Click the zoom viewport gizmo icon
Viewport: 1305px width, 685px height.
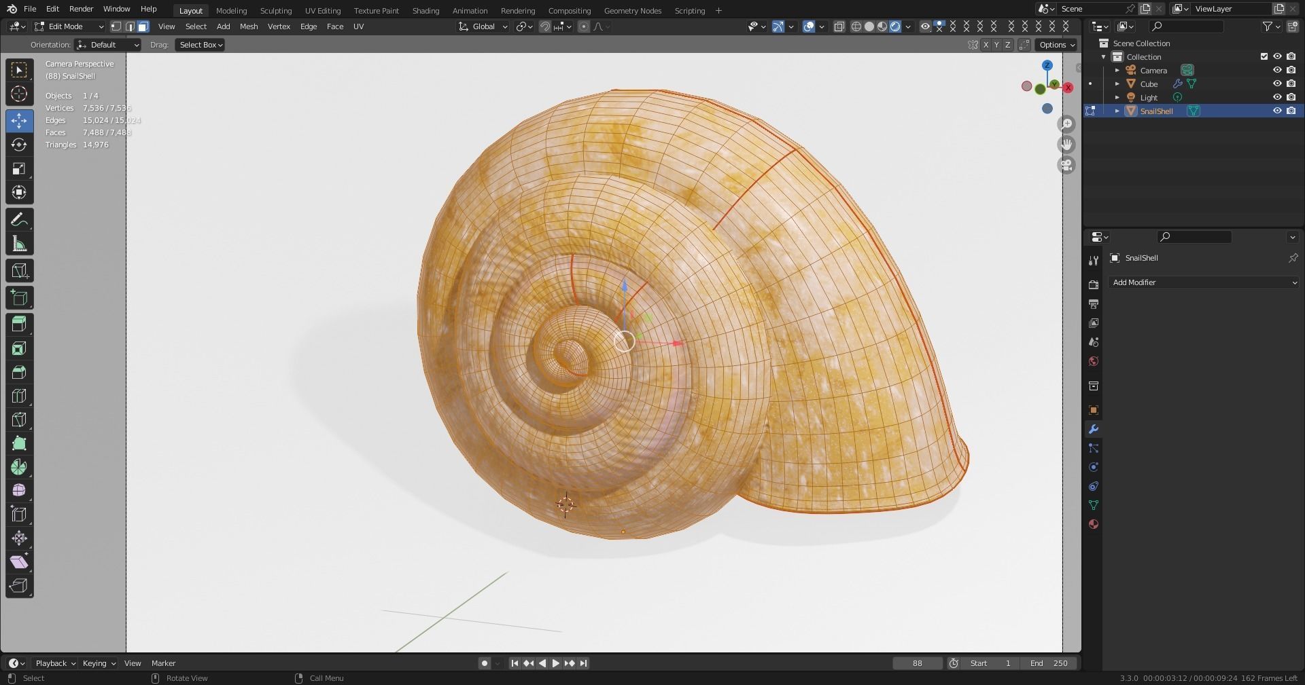1066,124
